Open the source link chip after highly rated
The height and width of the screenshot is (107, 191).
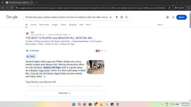[x=44, y=77]
